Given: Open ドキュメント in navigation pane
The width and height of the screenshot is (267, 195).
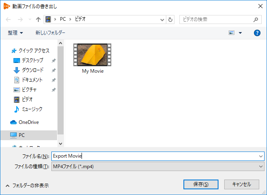Looking at the screenshot, I should (x=28, y=80).
